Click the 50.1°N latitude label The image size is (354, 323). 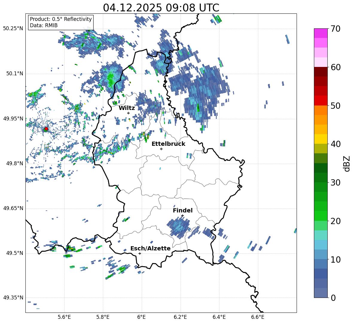(x=15, y=74)
